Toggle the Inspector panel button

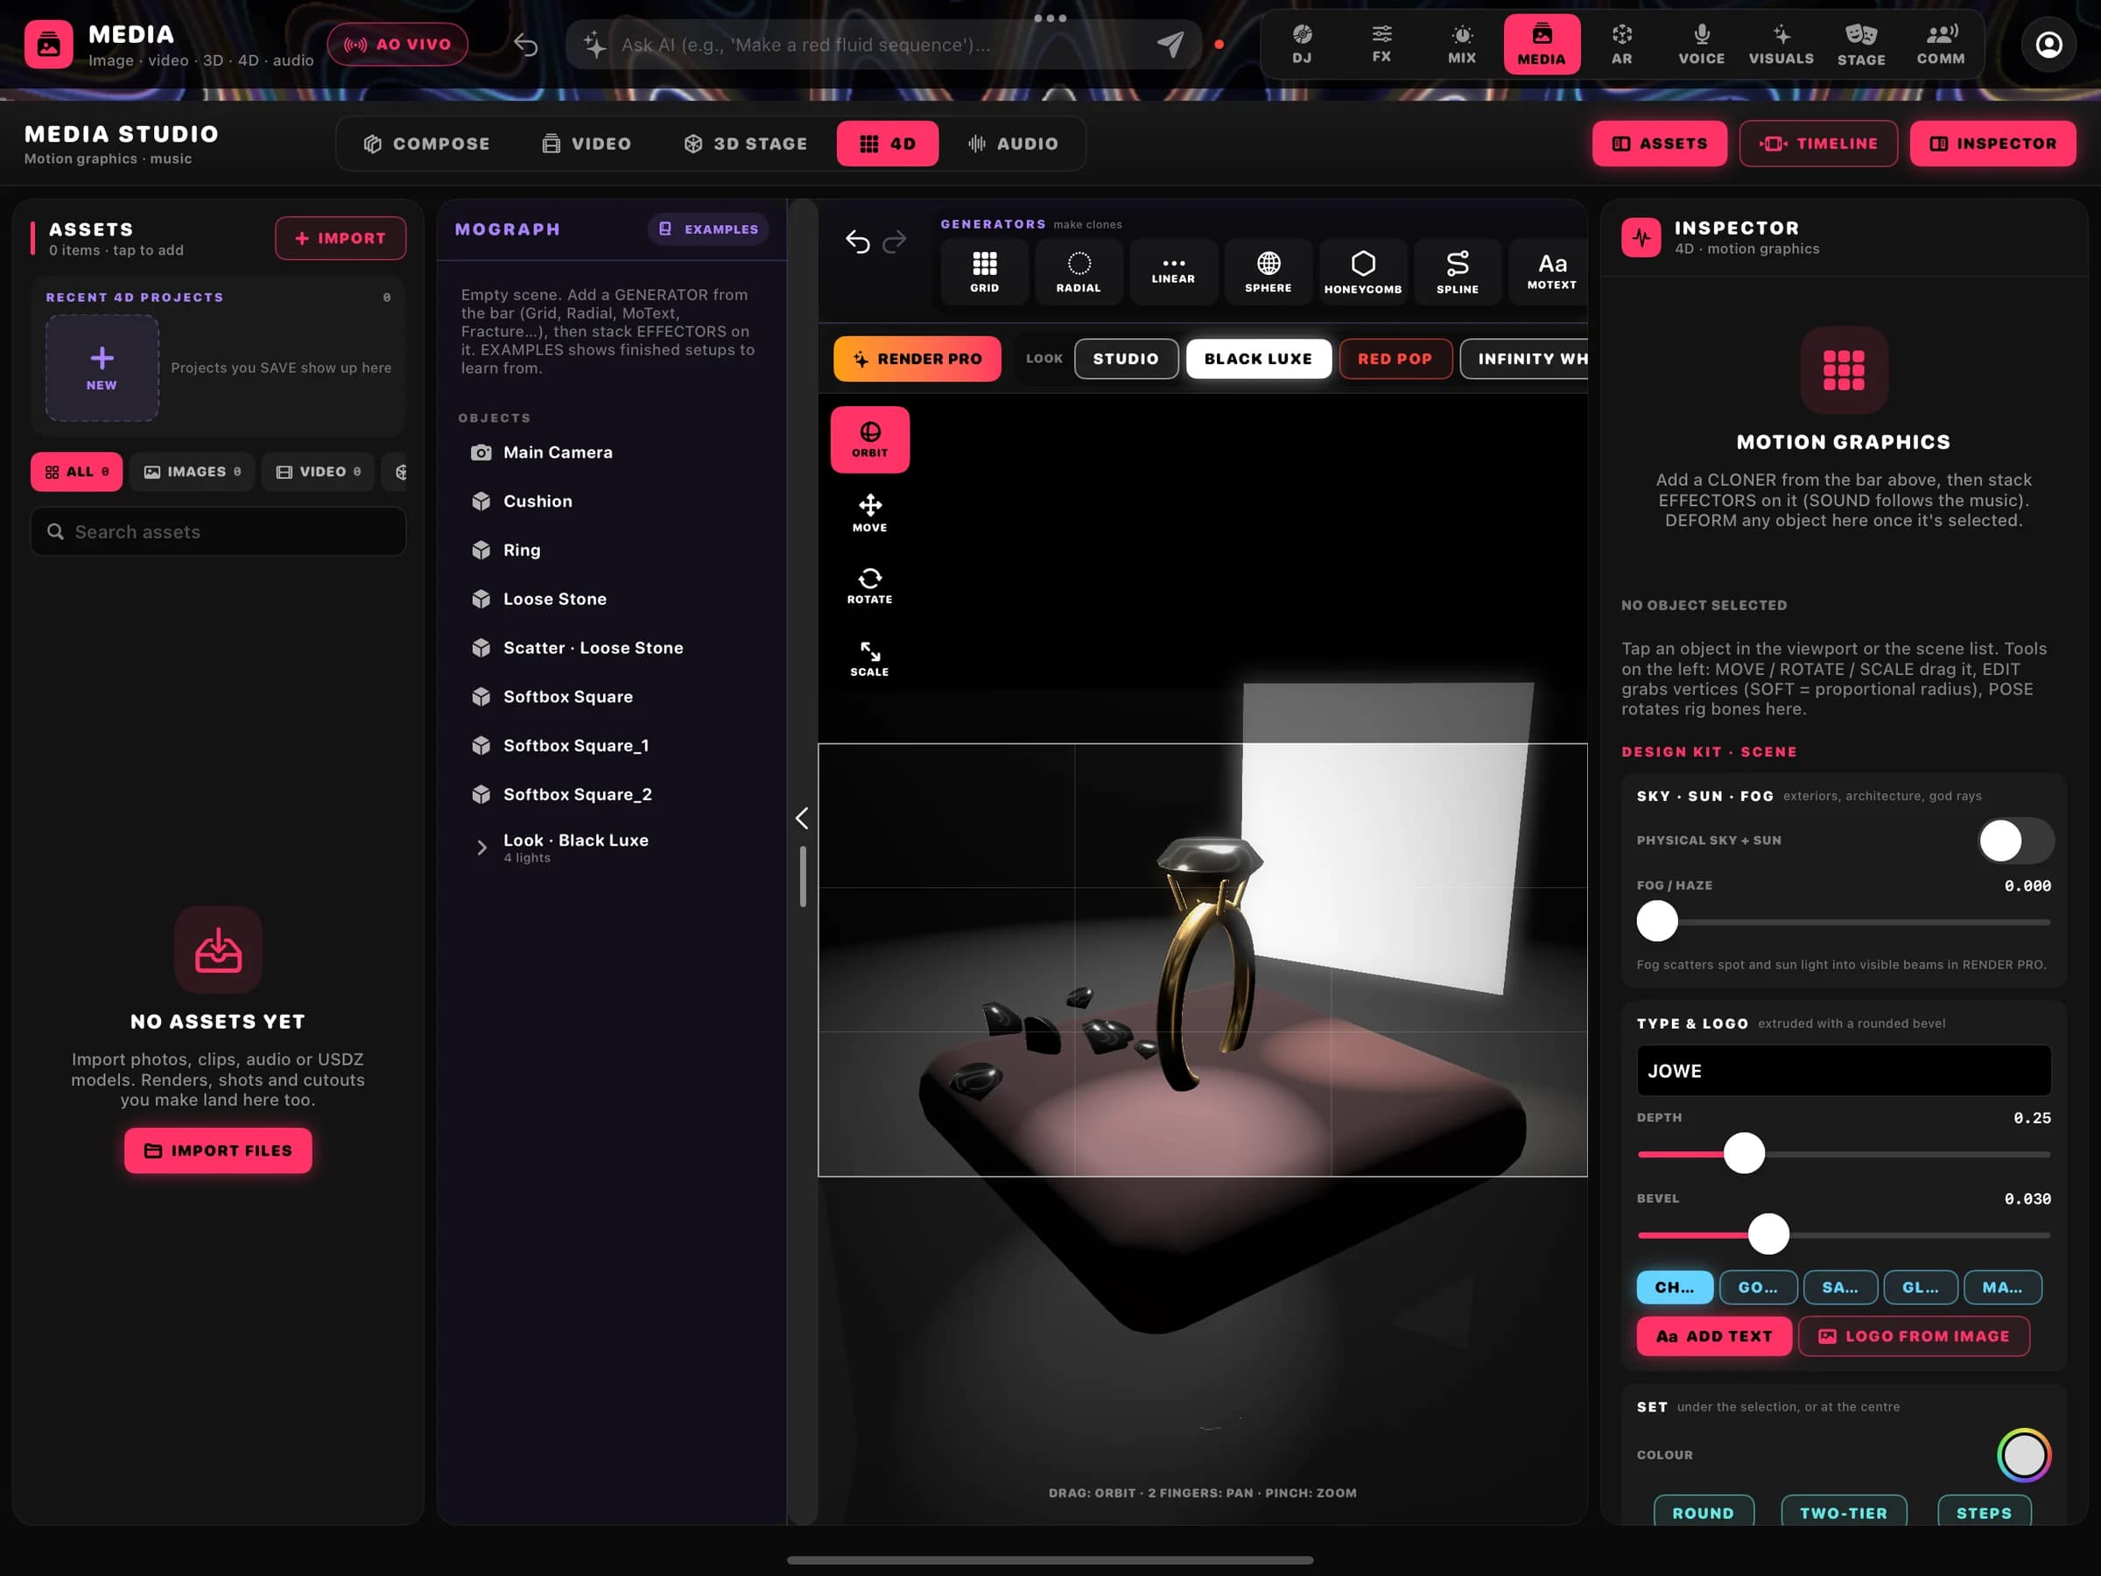(x=1992, y=144)
